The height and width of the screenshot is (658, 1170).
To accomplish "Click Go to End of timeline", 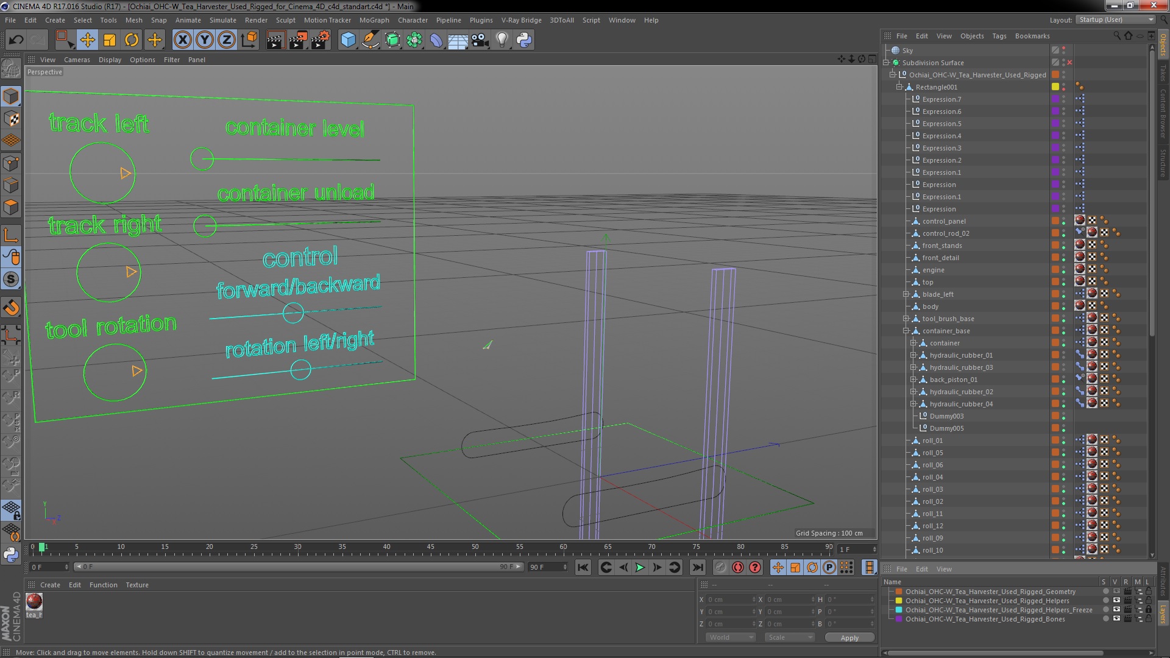I will coord(697,567).
